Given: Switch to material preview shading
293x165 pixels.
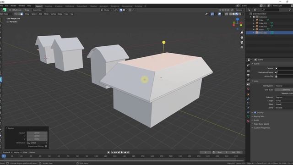Looking at the screenshot, I should [237, 14].
